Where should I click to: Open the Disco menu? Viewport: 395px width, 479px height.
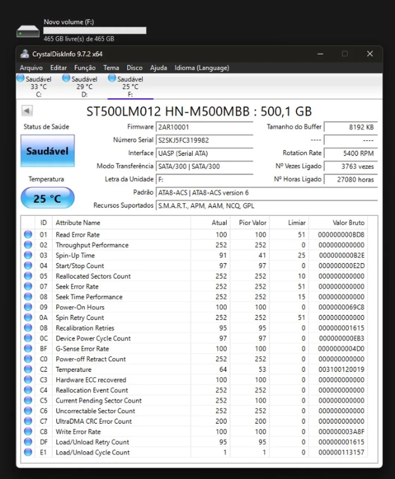(x=134, y=68)
